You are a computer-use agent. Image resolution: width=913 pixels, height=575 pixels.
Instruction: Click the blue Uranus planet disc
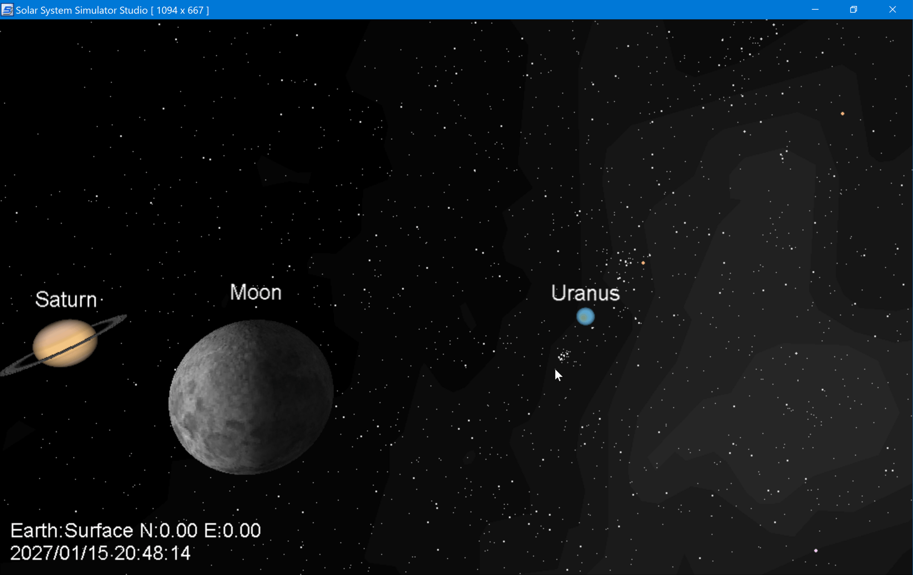tap(585, 317)
